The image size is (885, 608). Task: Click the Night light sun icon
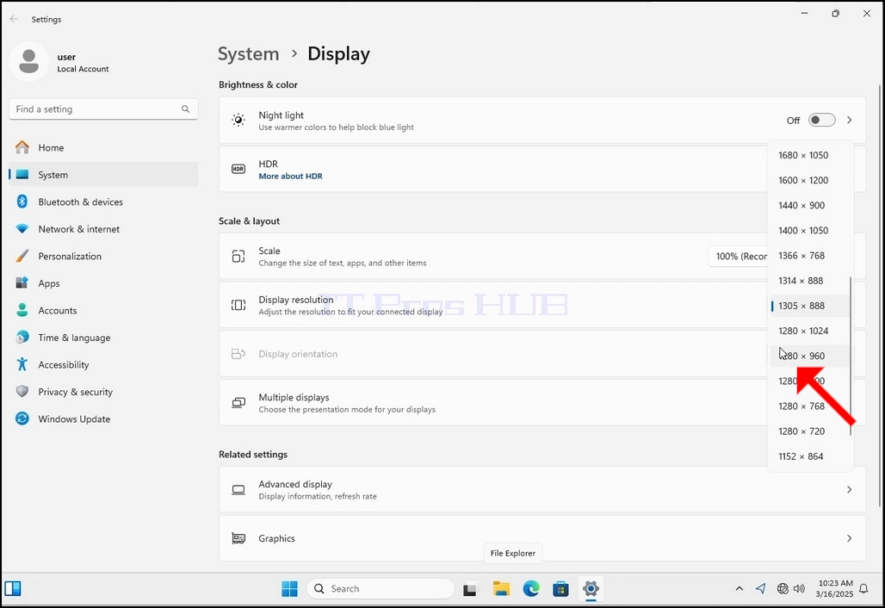coord(238,120)
